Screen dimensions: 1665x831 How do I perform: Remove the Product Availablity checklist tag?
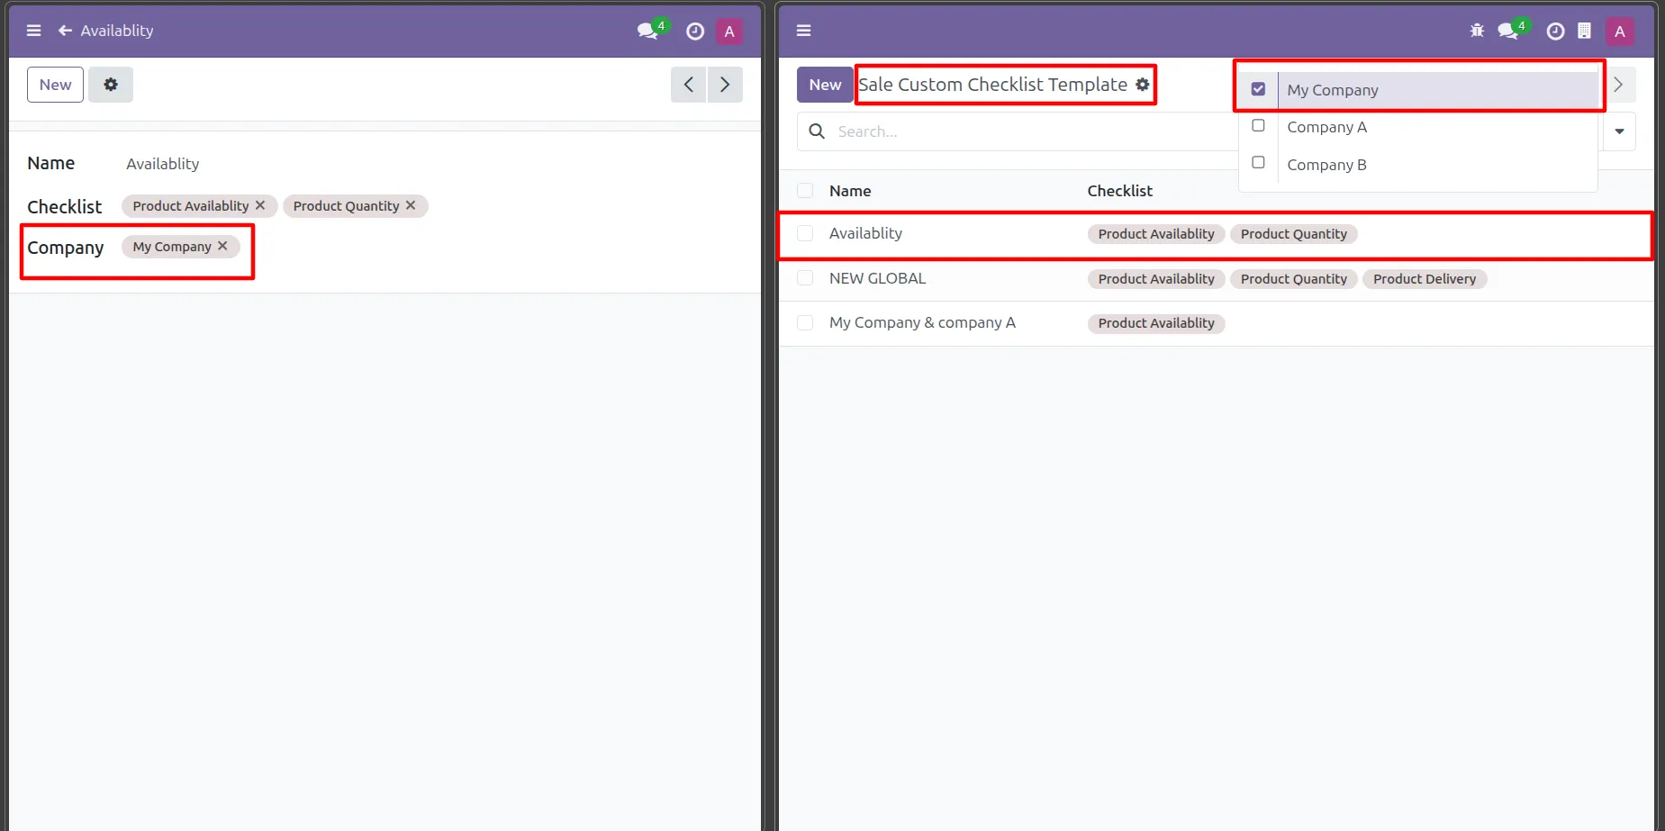[260, 205]
